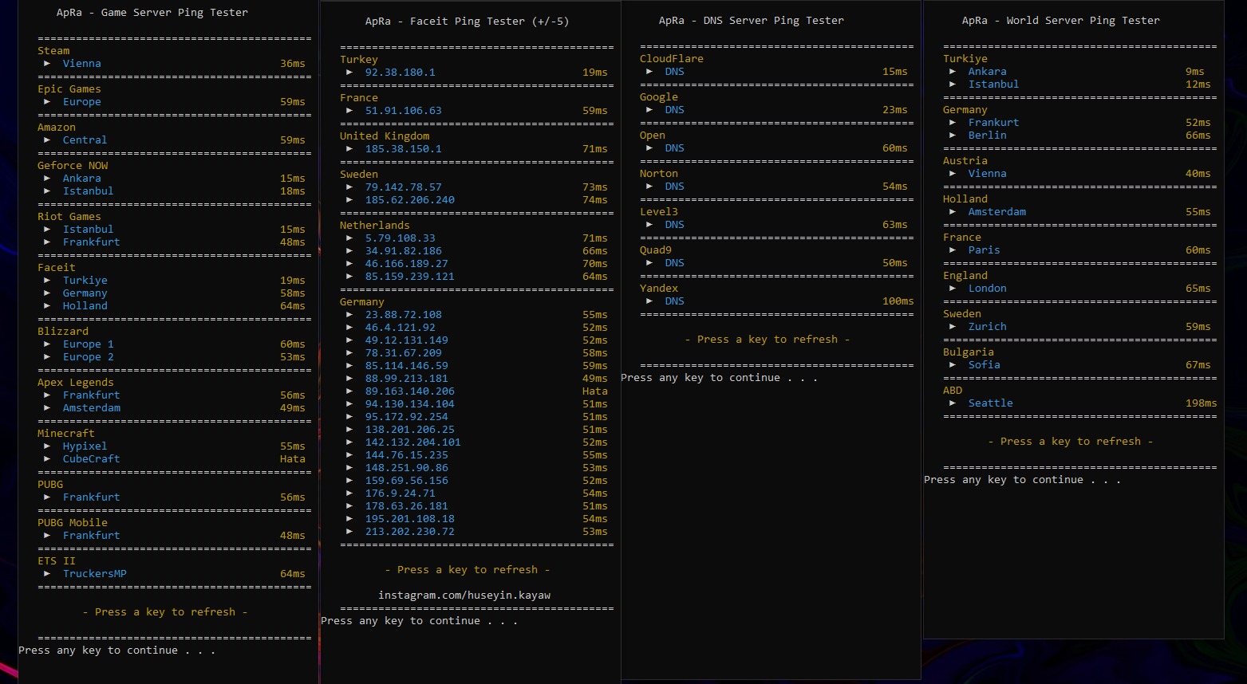Click Seattle under ABD
Screen dimensions: 1247x684
coord(991,403)
